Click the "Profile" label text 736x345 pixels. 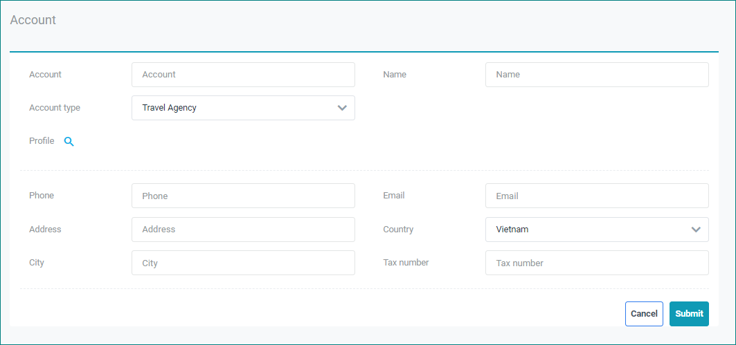click(x=42, y=141)
